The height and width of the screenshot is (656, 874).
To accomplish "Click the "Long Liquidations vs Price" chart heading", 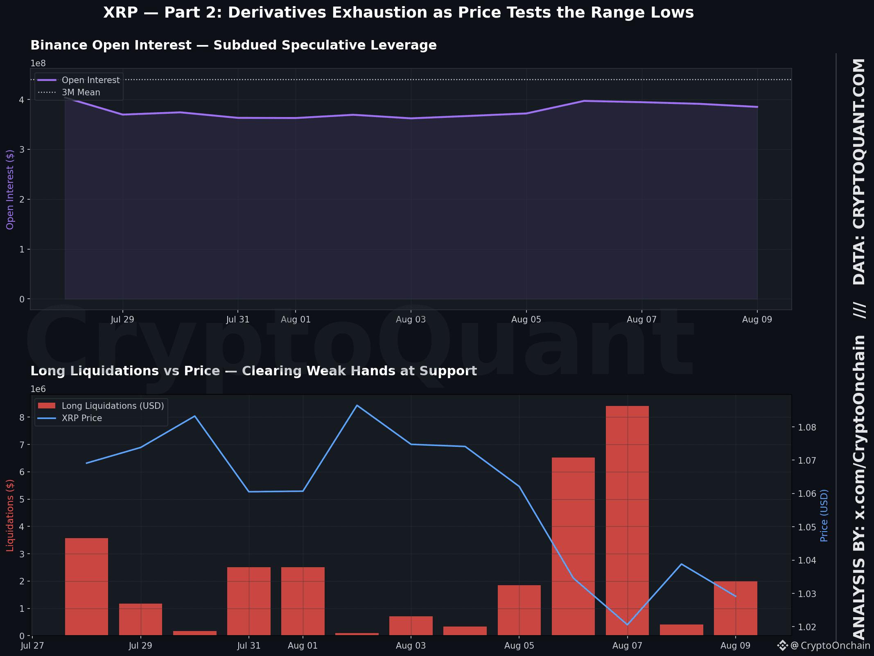I will point(253,371).
